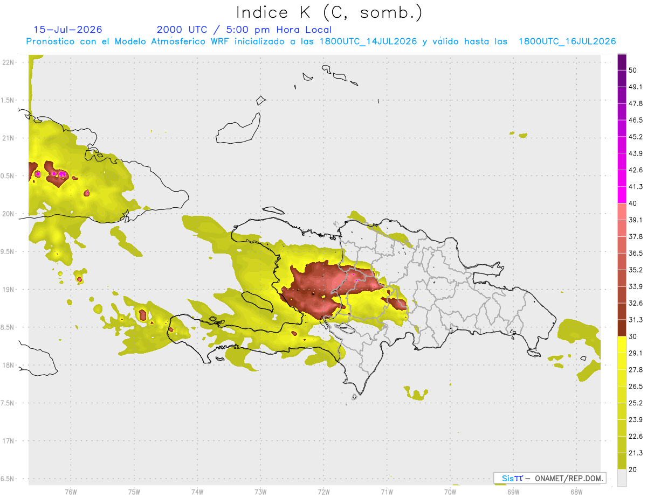Click the colorbar value 41.3
The image size is (647, 499).
coord(635,187)
